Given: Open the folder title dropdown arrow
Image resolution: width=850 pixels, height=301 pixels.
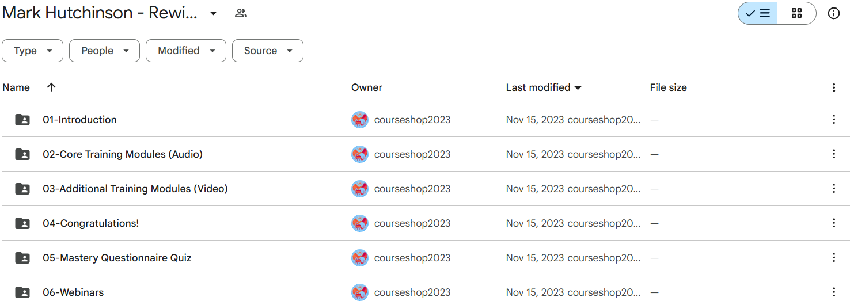Looking at the screenshot, I should [x=213, y=13].
